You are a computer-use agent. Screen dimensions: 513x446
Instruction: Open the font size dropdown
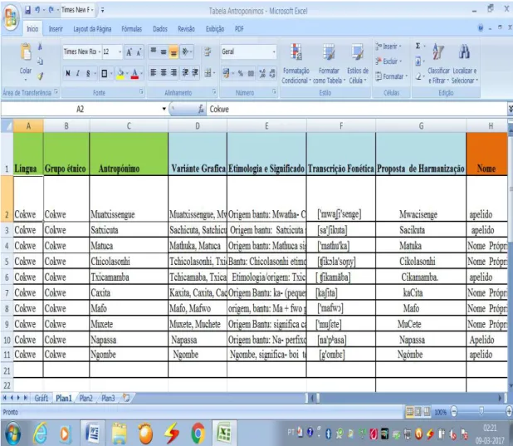[120, 51]
